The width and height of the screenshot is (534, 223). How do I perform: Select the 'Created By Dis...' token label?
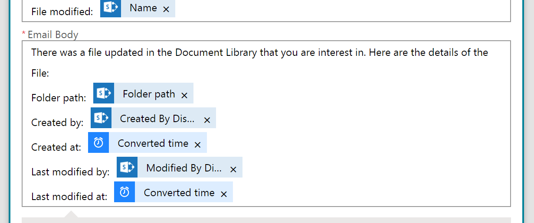coord(157,119)
